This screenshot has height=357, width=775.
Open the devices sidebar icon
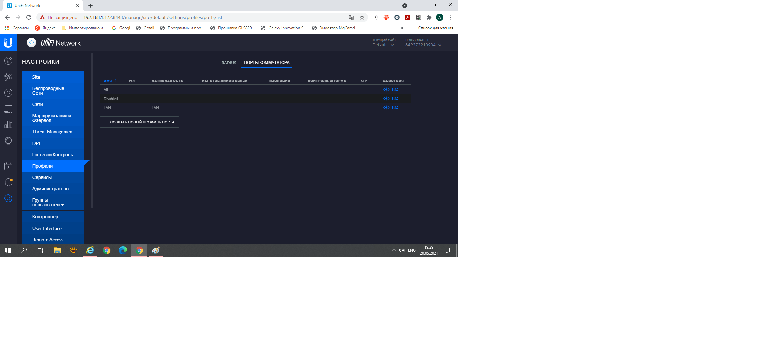point(8,93)
